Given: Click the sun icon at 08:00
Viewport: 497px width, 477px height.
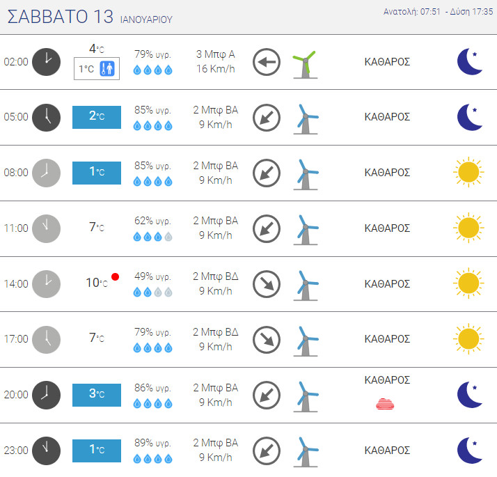Looking at the screenshot, I should point(468,173).
